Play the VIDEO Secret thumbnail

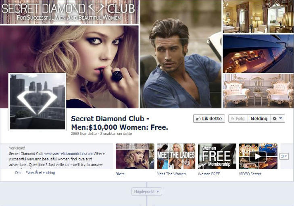[258, 156]
